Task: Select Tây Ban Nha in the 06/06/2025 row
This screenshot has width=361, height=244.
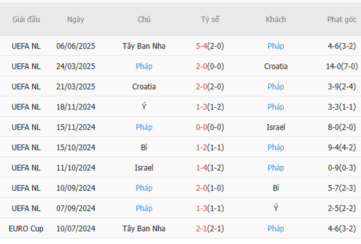Action: pos(144,46)
